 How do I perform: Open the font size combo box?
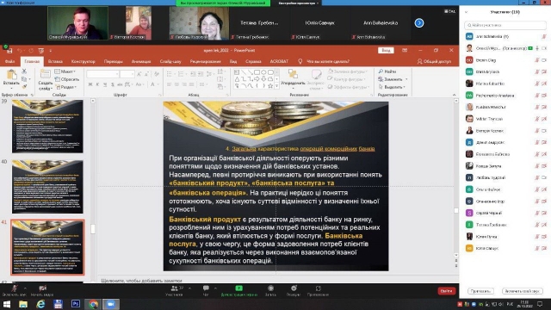click(x=127, y=74)
